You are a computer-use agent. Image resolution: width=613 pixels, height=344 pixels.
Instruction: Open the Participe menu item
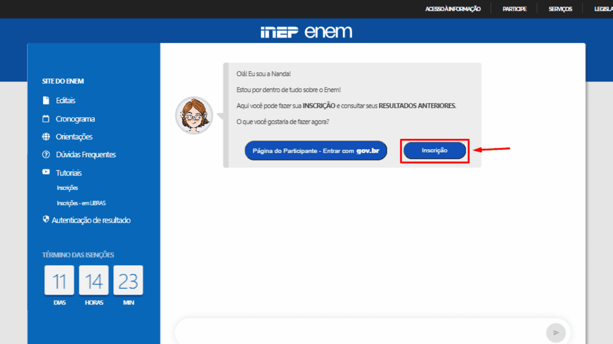[514, 9]
